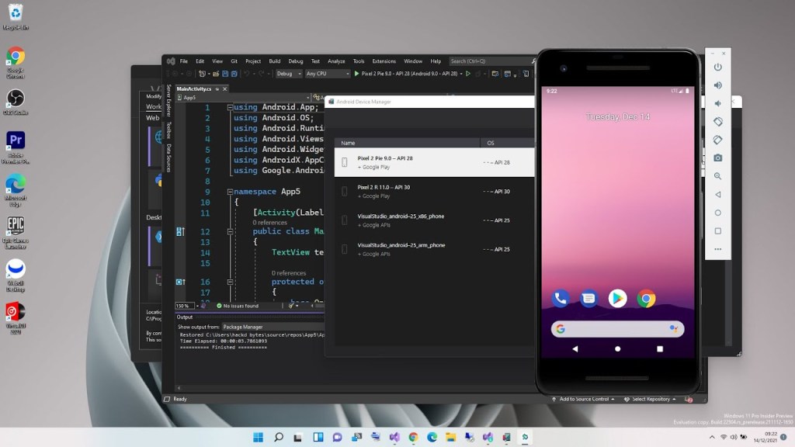Click the Google search bar on the emulator
795x447 pixels.
click(x=617, y=328)
